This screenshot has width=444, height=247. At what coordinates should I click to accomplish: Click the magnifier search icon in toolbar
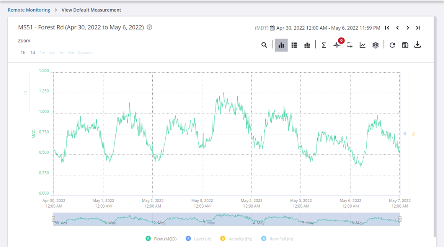click(x=264, y=45)
